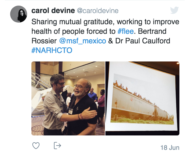This screenshot has height=157, width=189.
Task: Like the tweet with the heart icon
Action: click(x=36, y=146)
